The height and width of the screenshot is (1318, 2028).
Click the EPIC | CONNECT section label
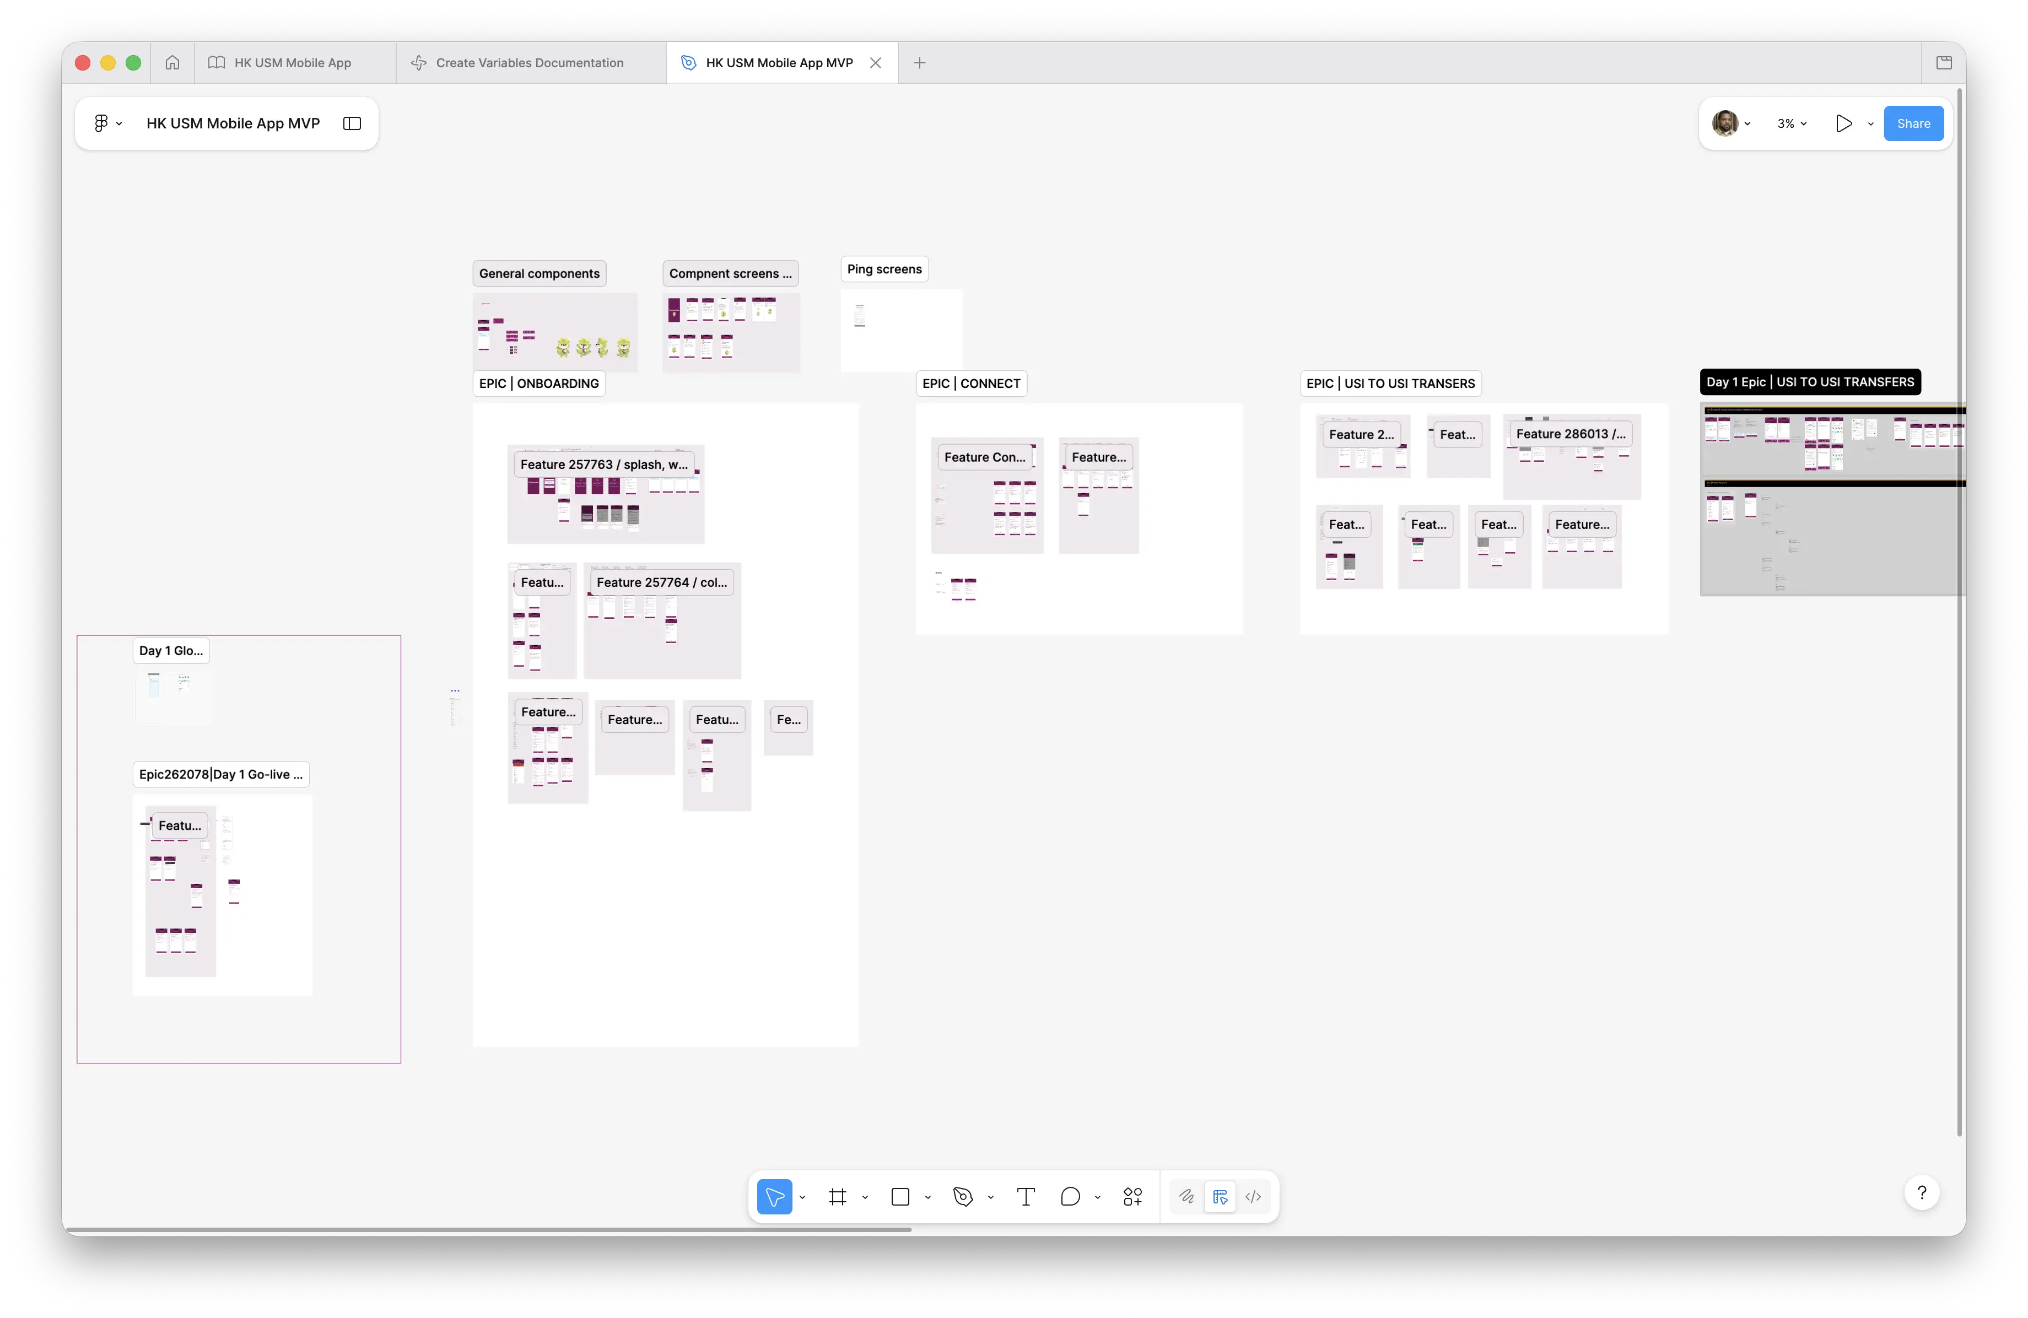pos(970,383)
